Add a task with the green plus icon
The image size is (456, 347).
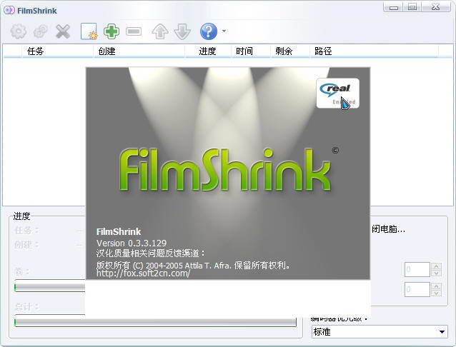(x=111, y=31)
